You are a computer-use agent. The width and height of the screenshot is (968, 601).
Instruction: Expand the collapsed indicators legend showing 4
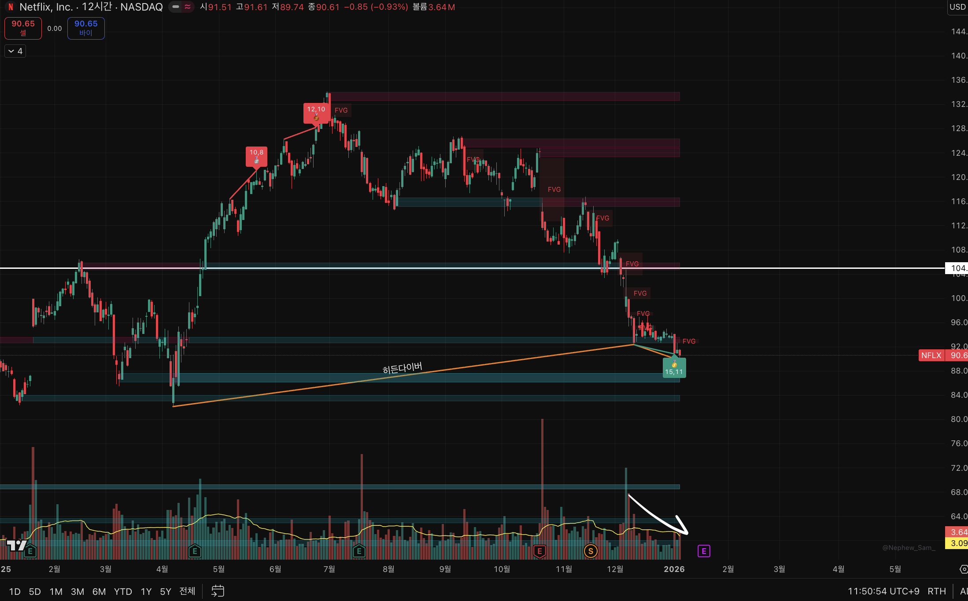[x=15, y=51]
